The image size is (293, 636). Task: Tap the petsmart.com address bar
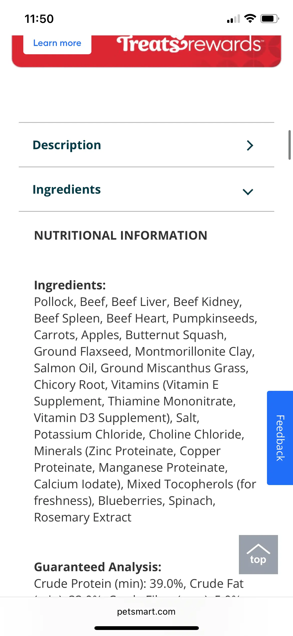coord(146,611)
